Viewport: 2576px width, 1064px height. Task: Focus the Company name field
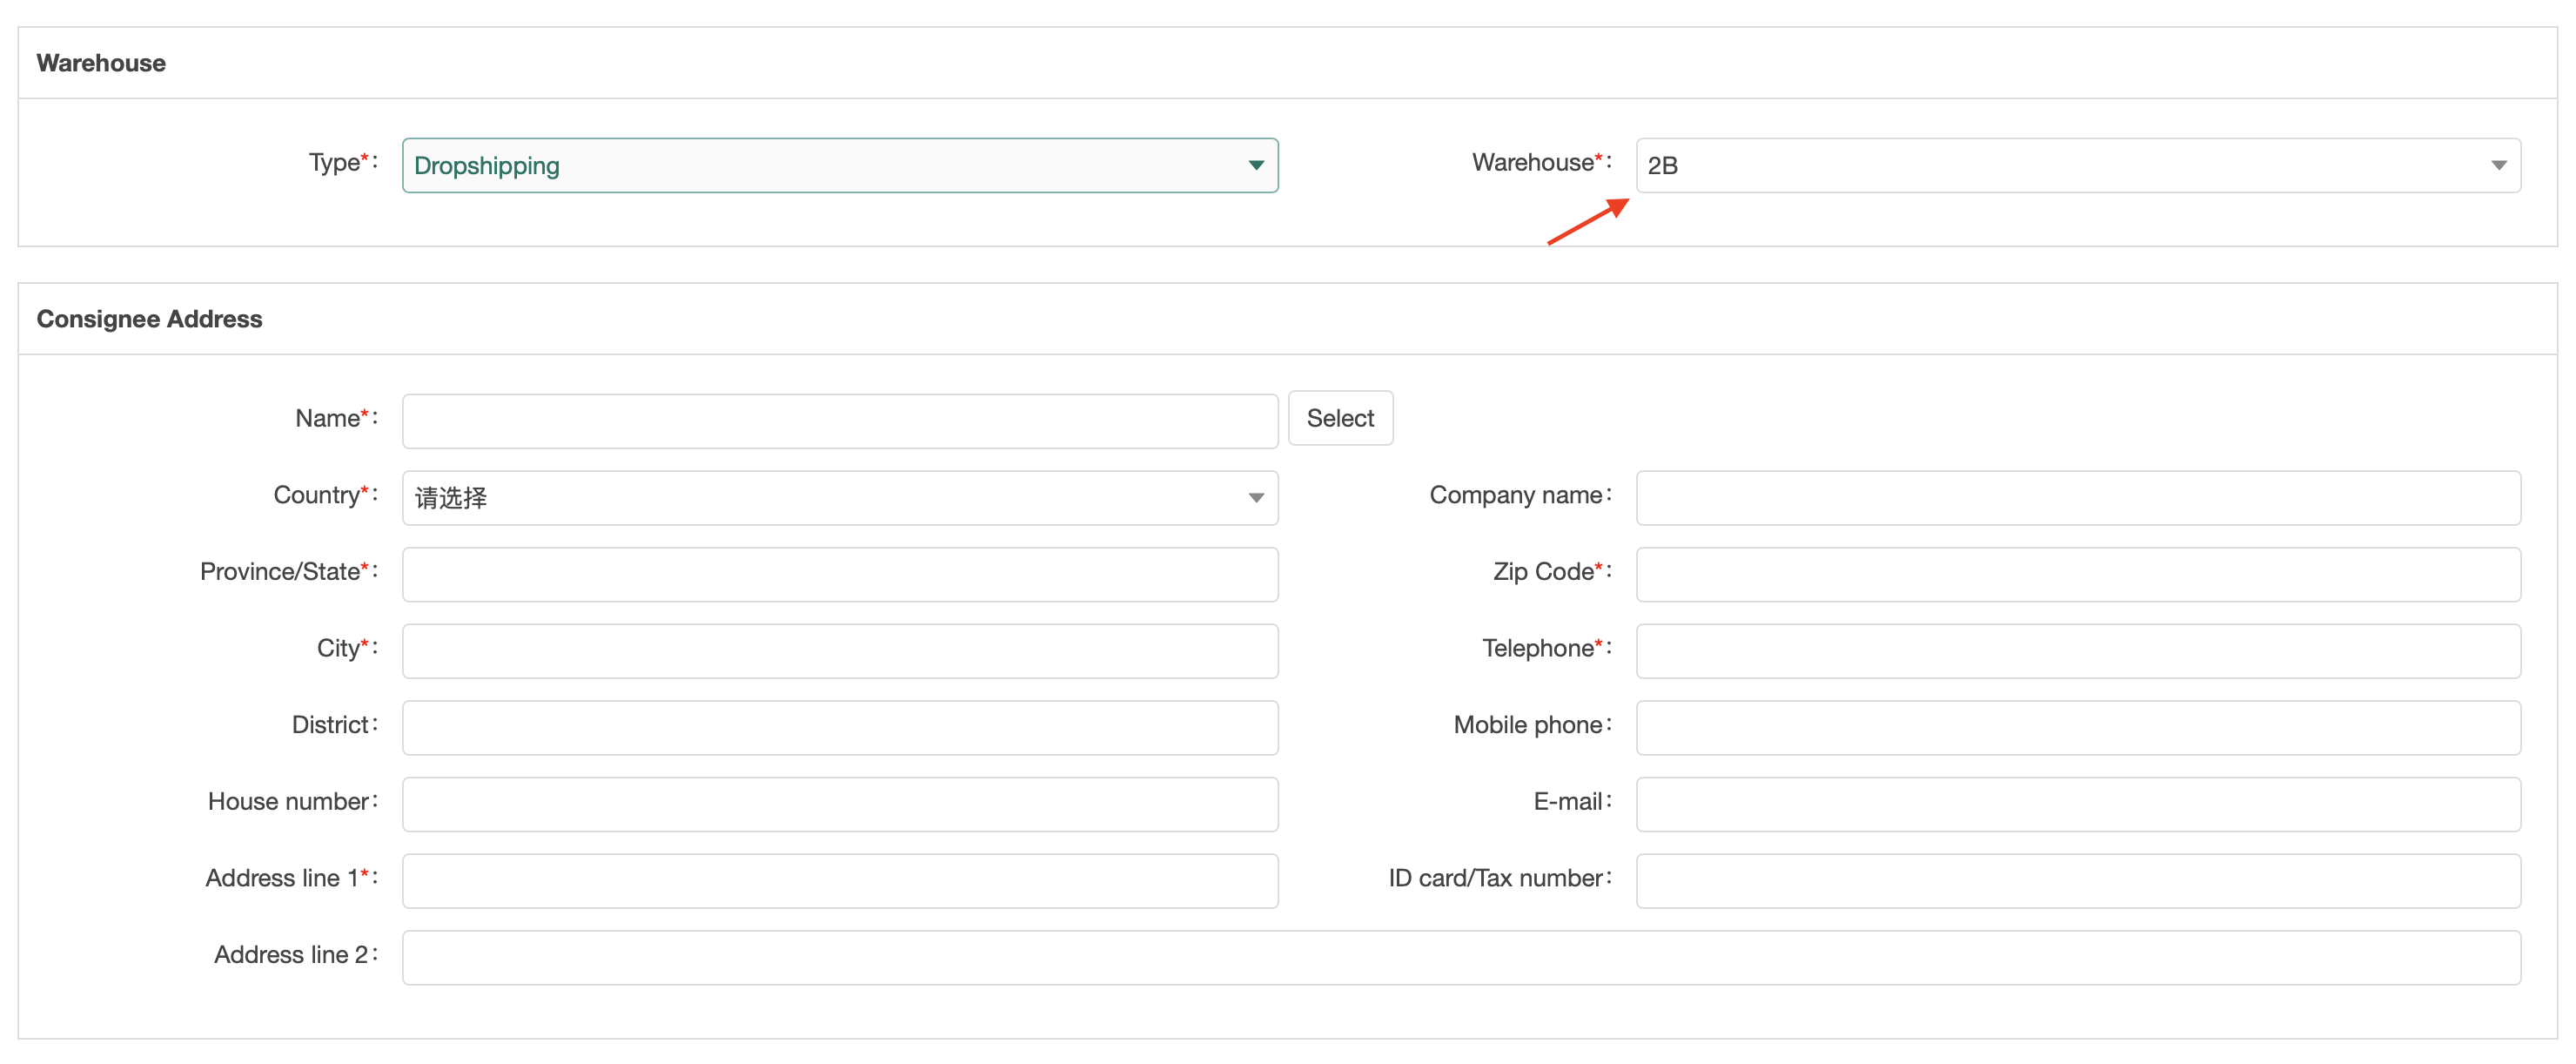click(x=2078, y=497)
